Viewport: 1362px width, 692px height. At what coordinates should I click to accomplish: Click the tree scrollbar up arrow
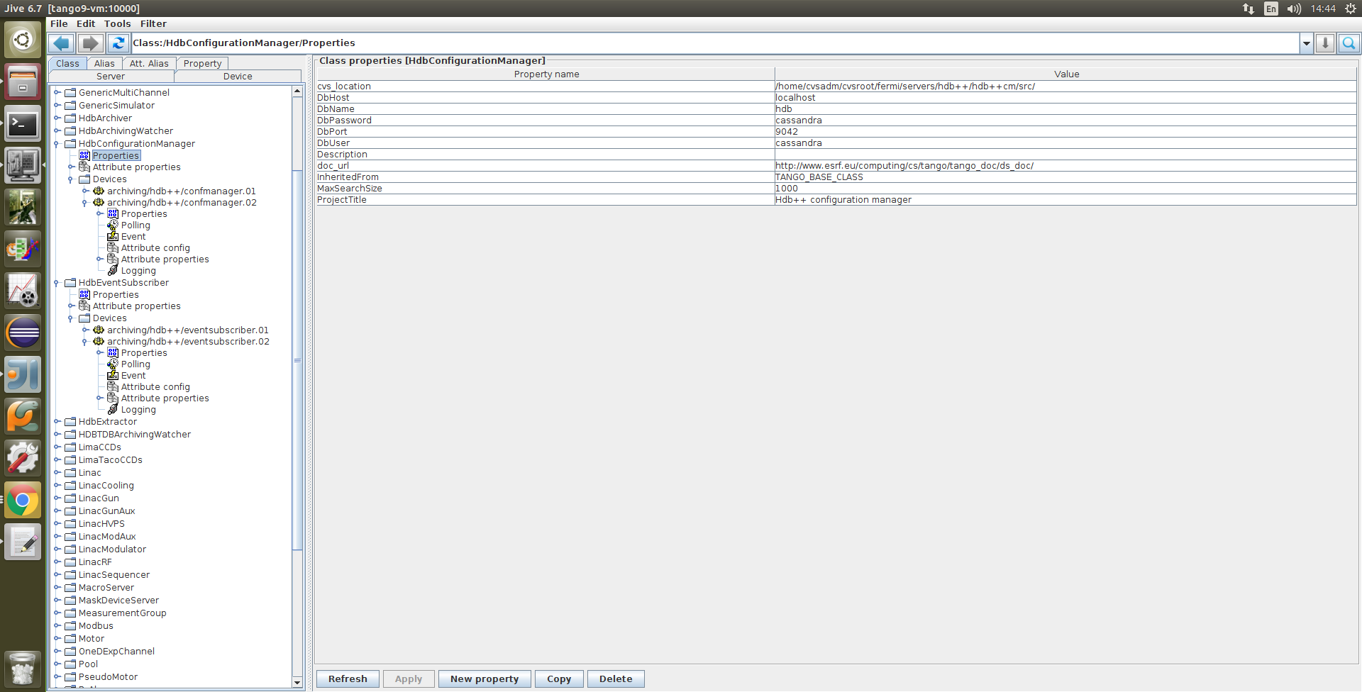click(297, 91)
